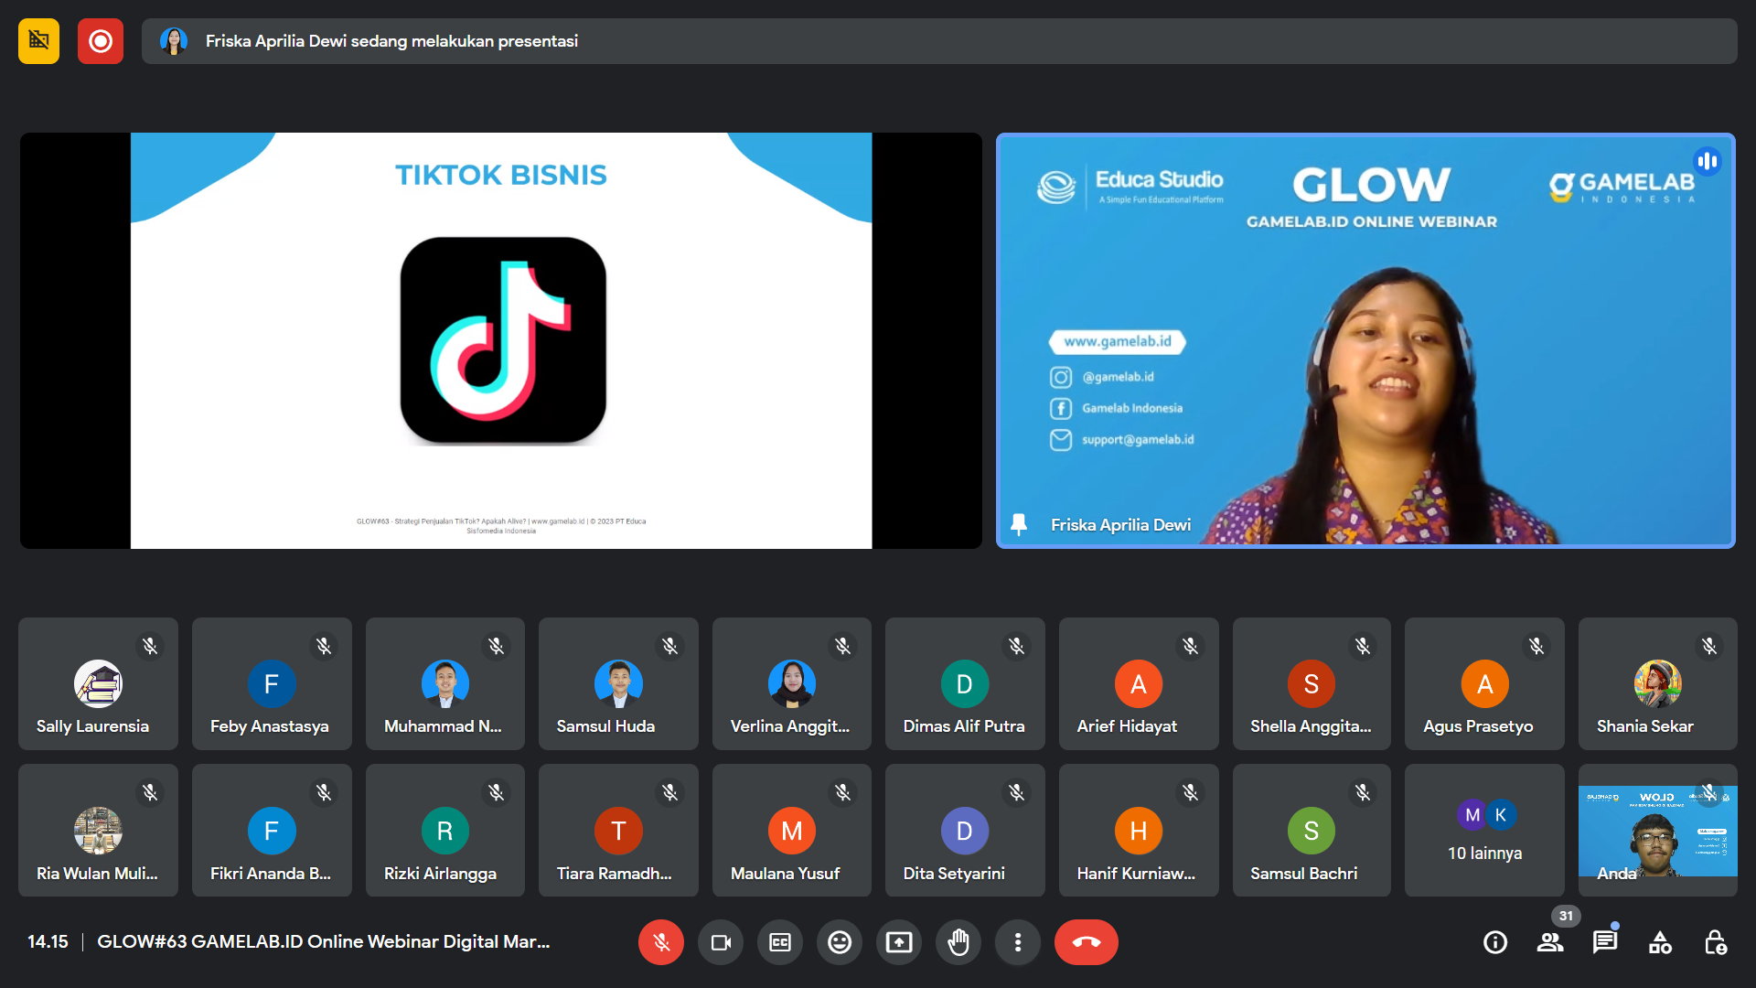Click muted mic icon on Maulana Yusuf
The width and height of the screenshot is (1756, 988).
(x=843, y=792)
